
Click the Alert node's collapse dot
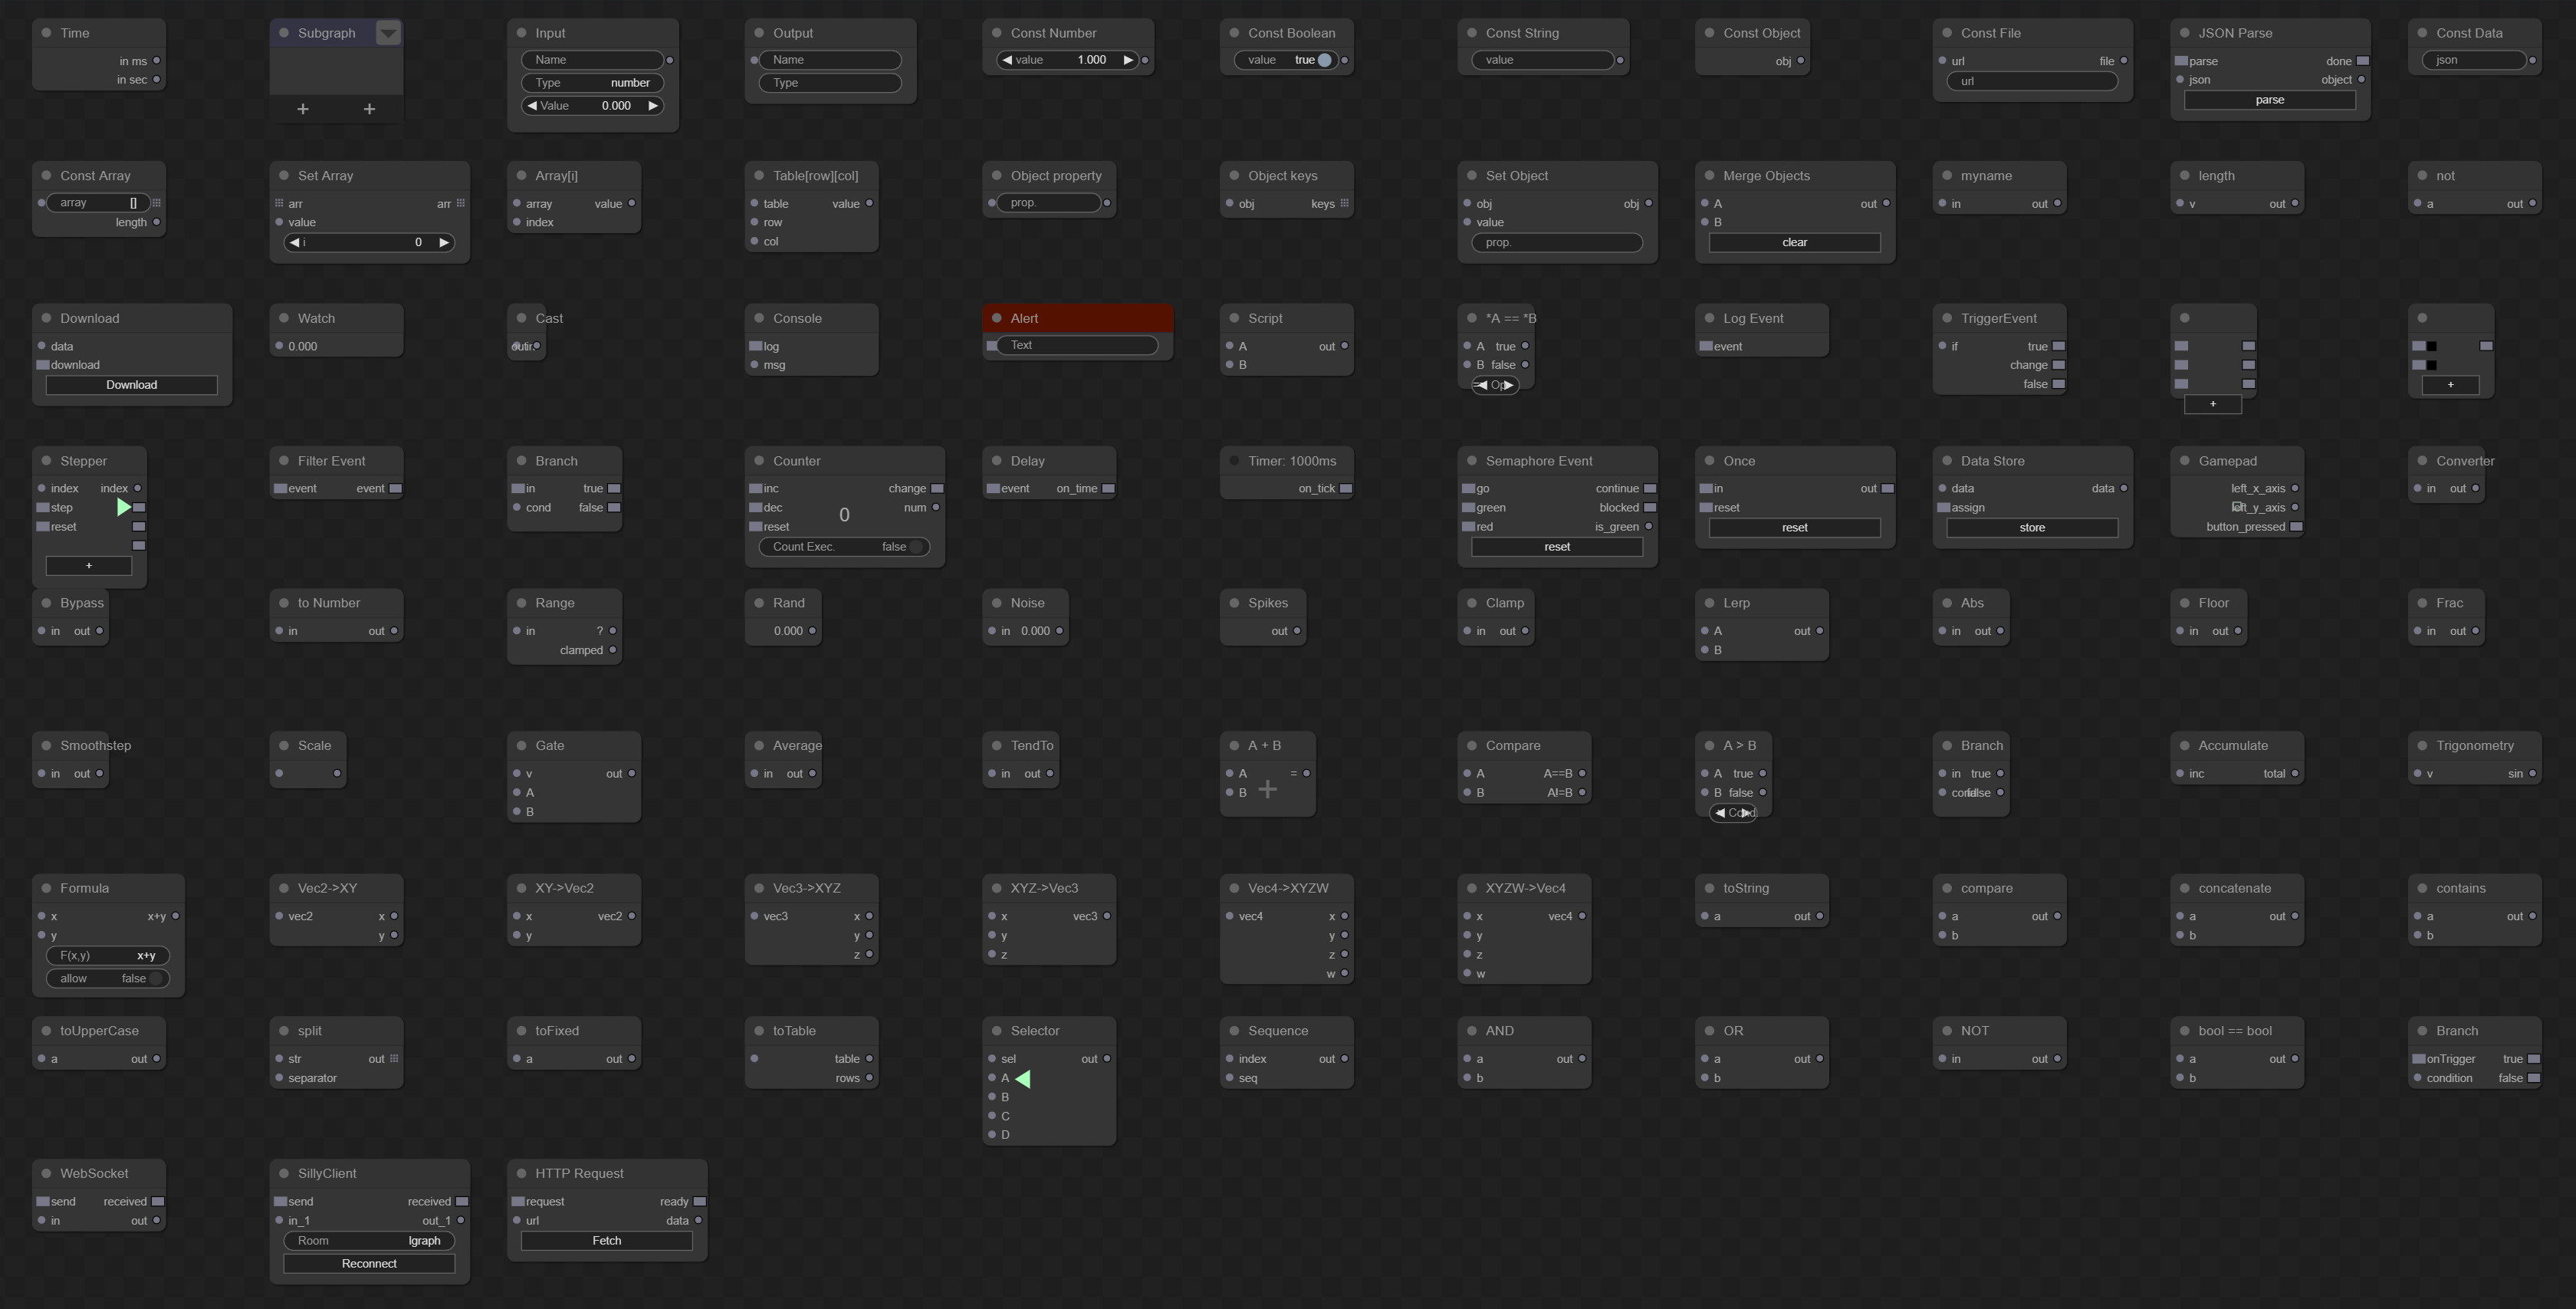pyautogui.click(x=997, y=318)
